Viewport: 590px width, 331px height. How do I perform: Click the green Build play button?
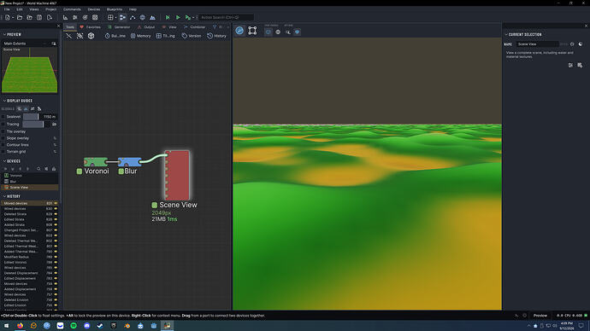coord(178,17)
